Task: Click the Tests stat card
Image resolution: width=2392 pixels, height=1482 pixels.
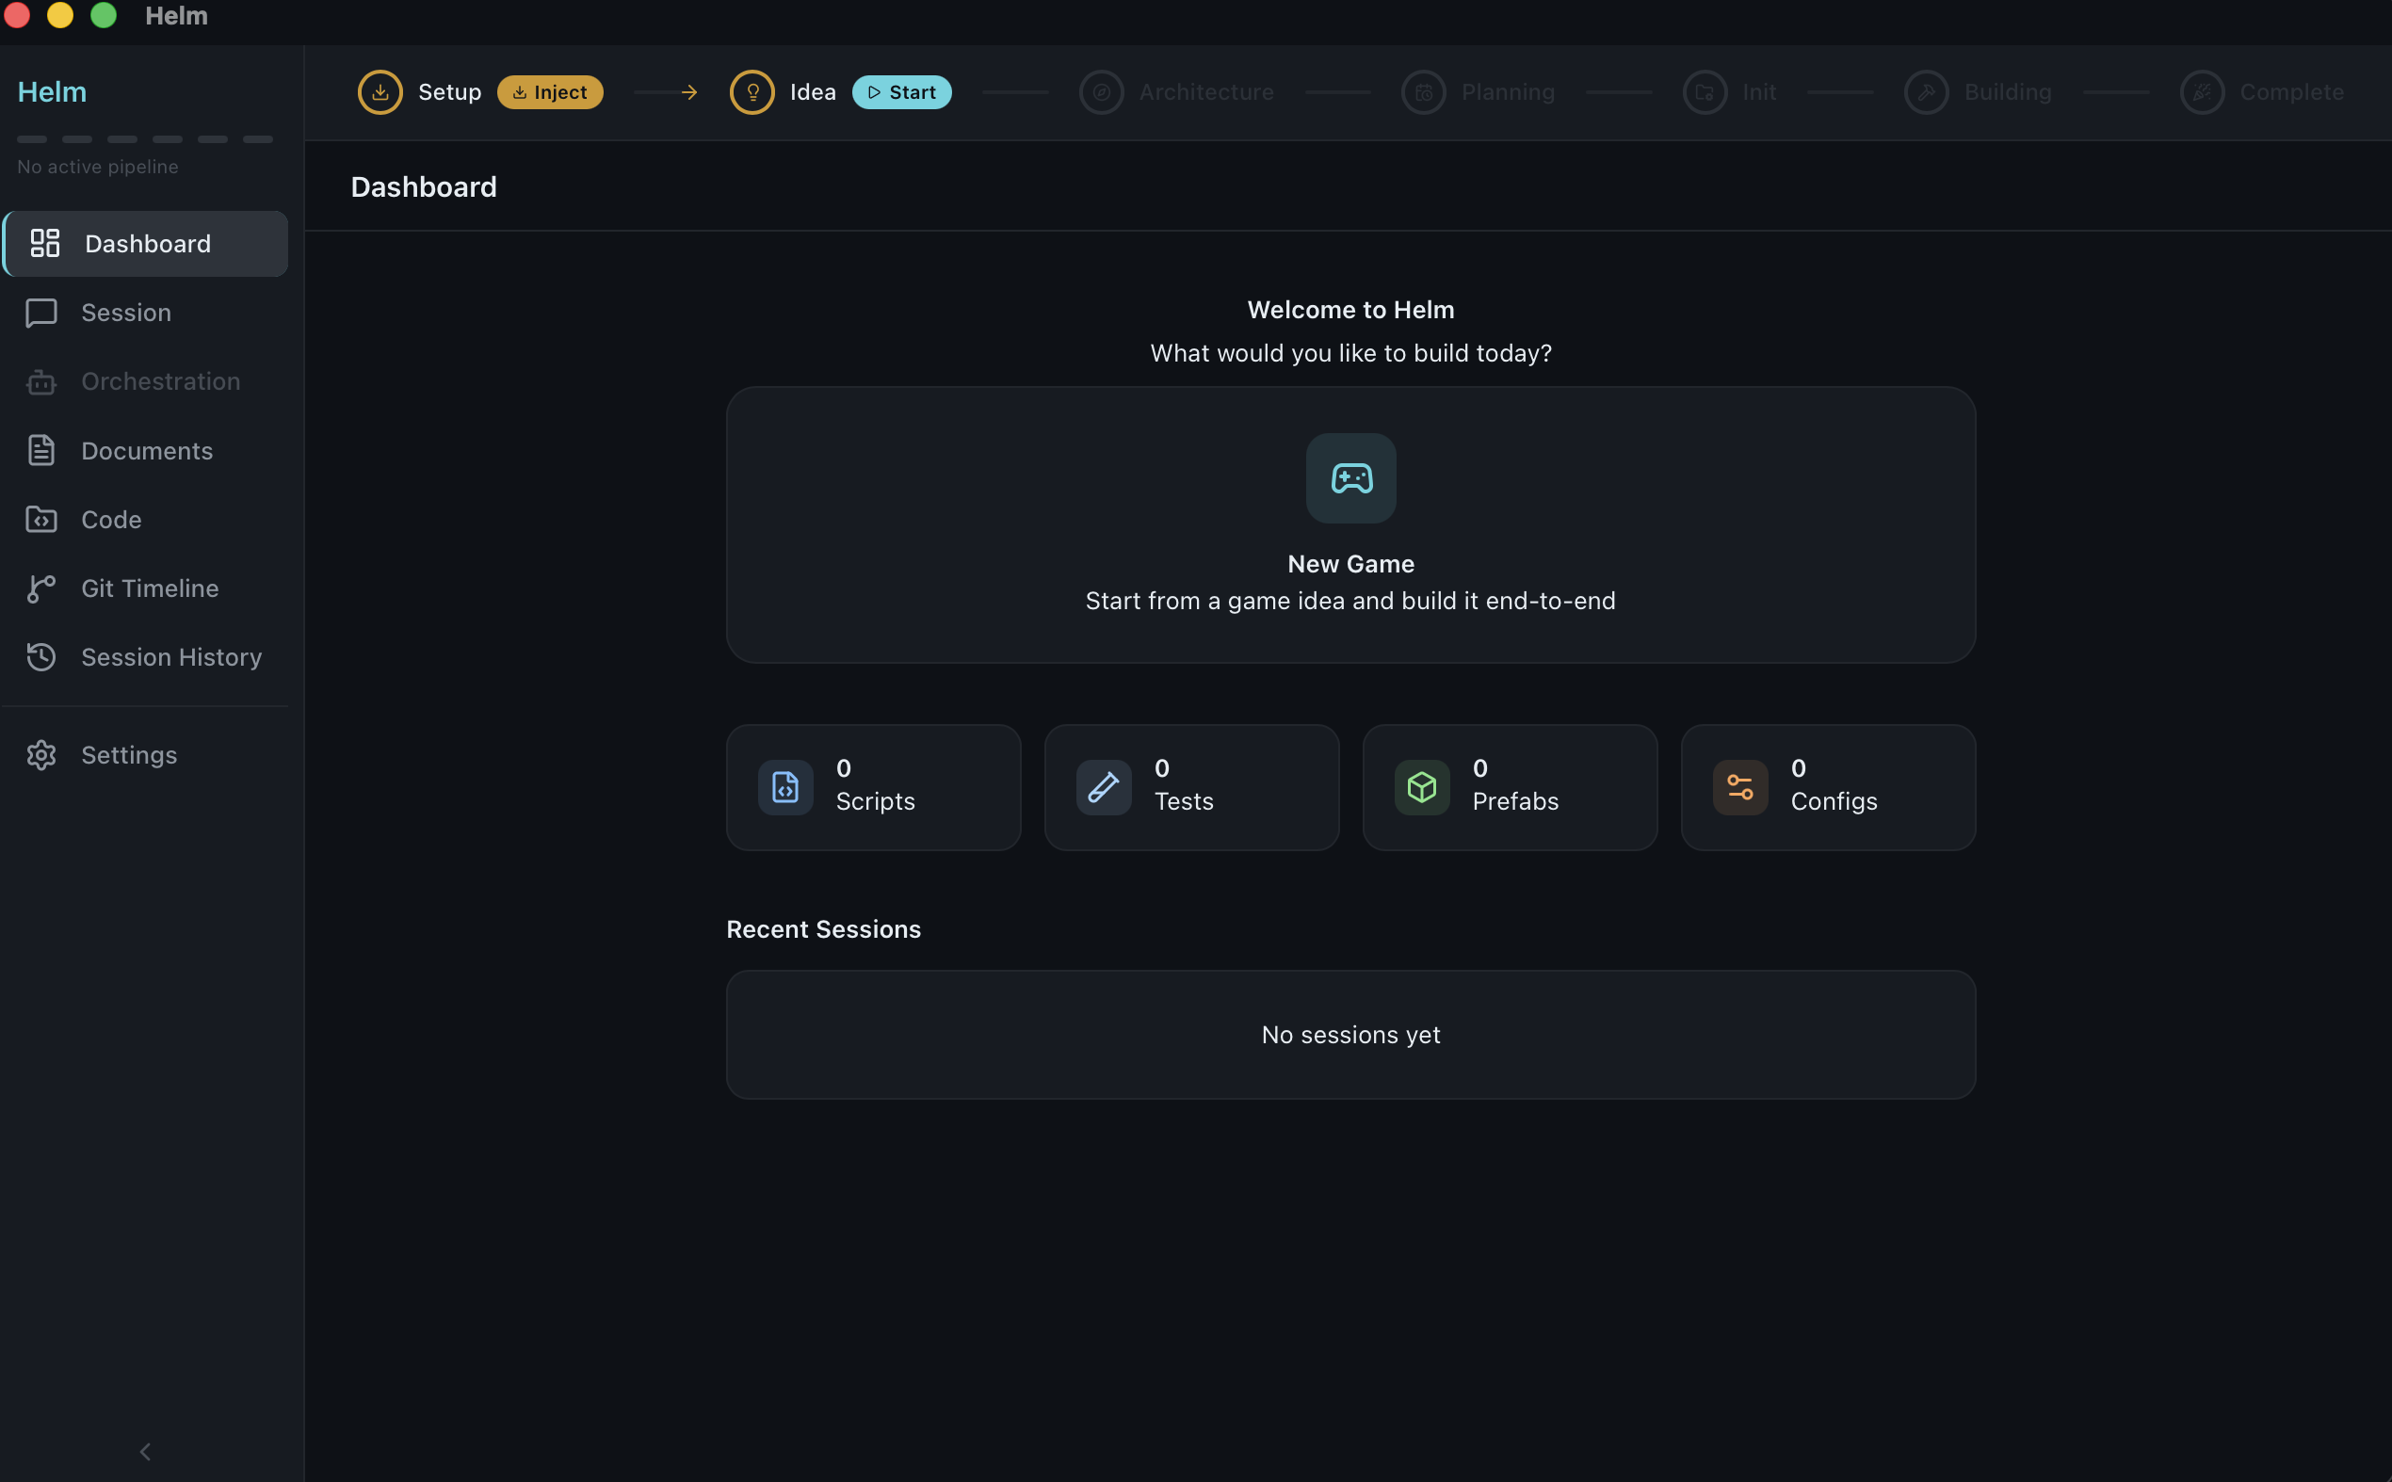Action: 1191,786
